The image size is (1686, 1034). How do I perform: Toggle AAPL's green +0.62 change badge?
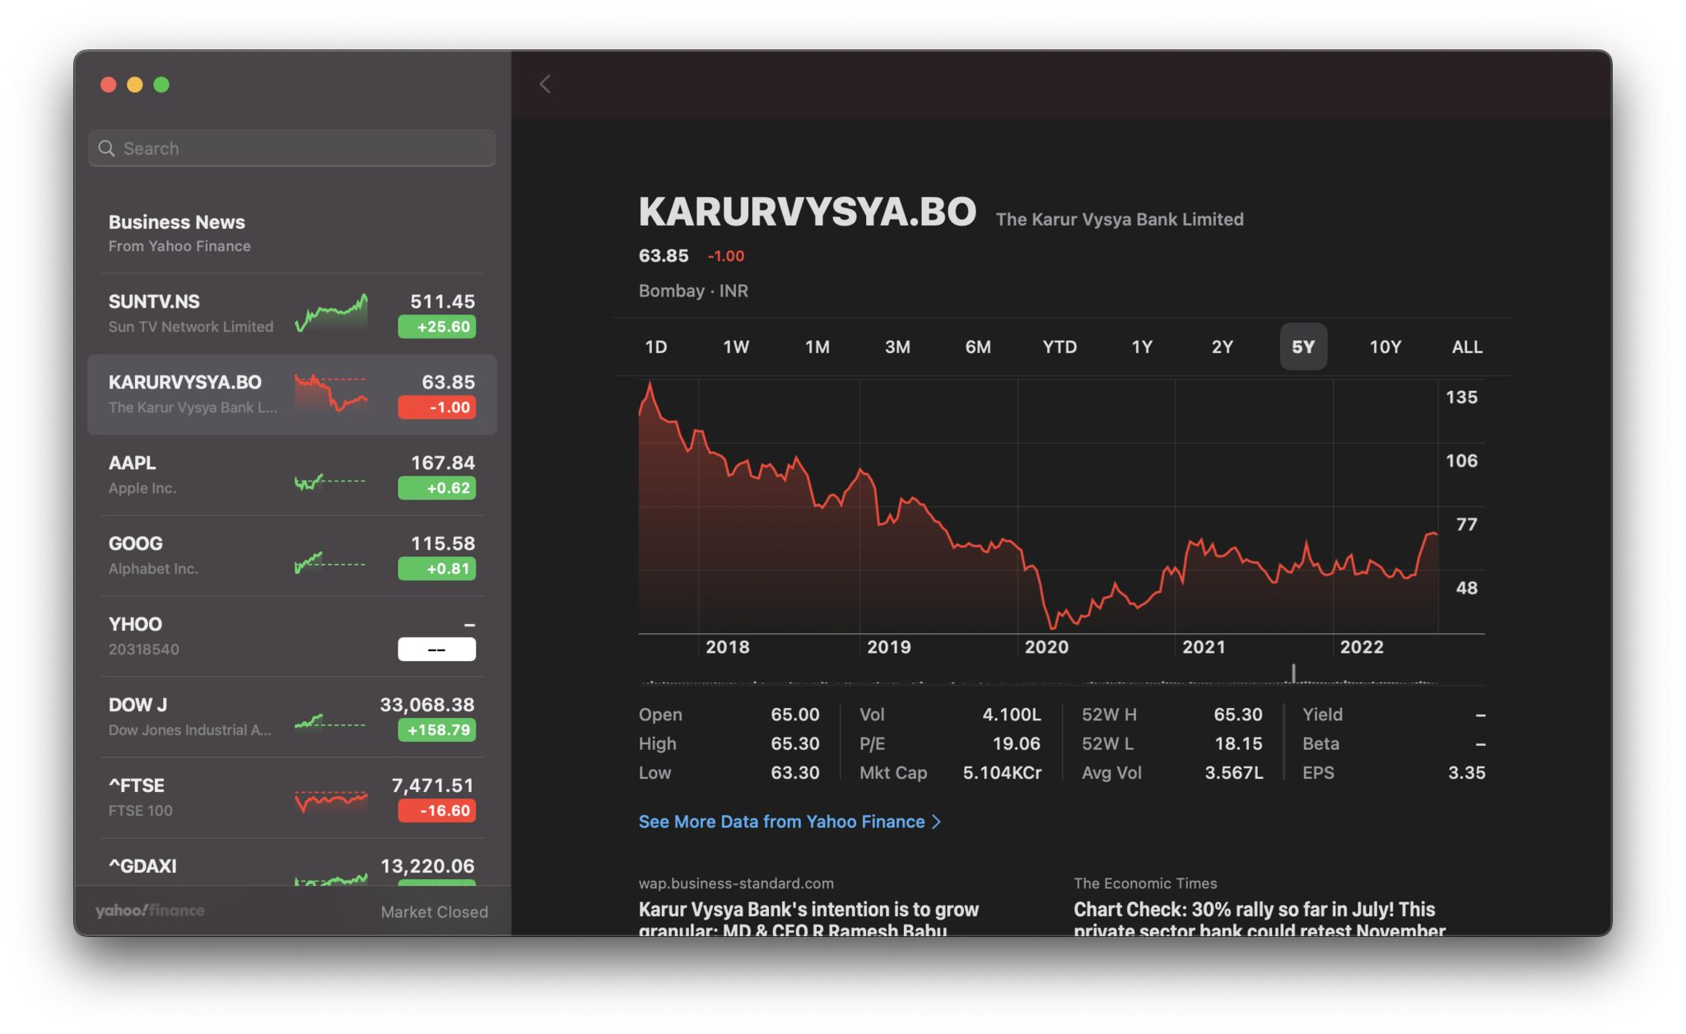[x=436, y=487]
